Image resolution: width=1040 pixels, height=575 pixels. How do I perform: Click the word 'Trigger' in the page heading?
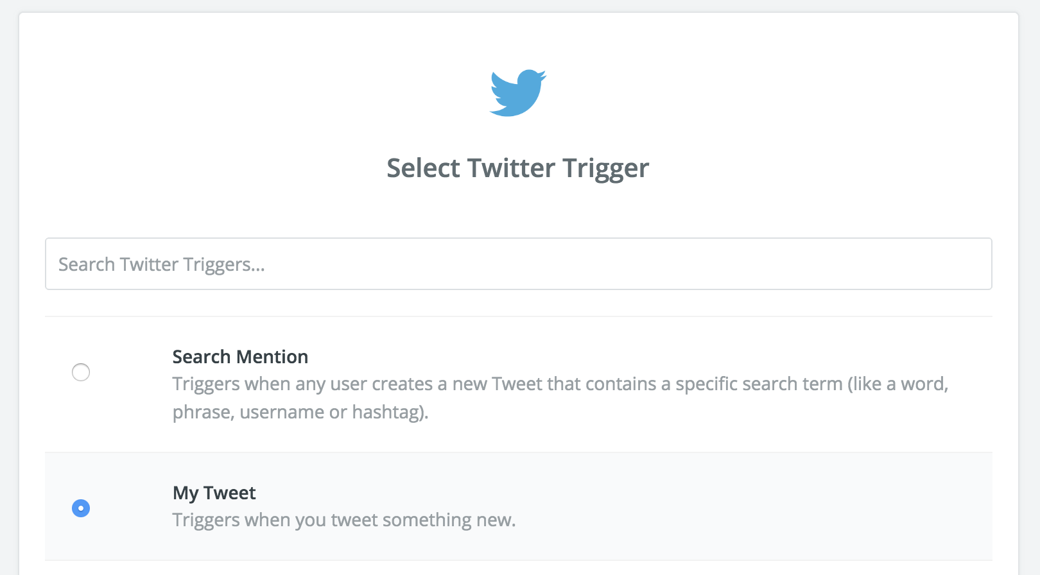coord(606,168)
